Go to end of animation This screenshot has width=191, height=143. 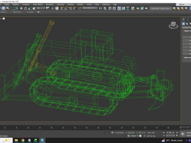[x=177, y=133]
